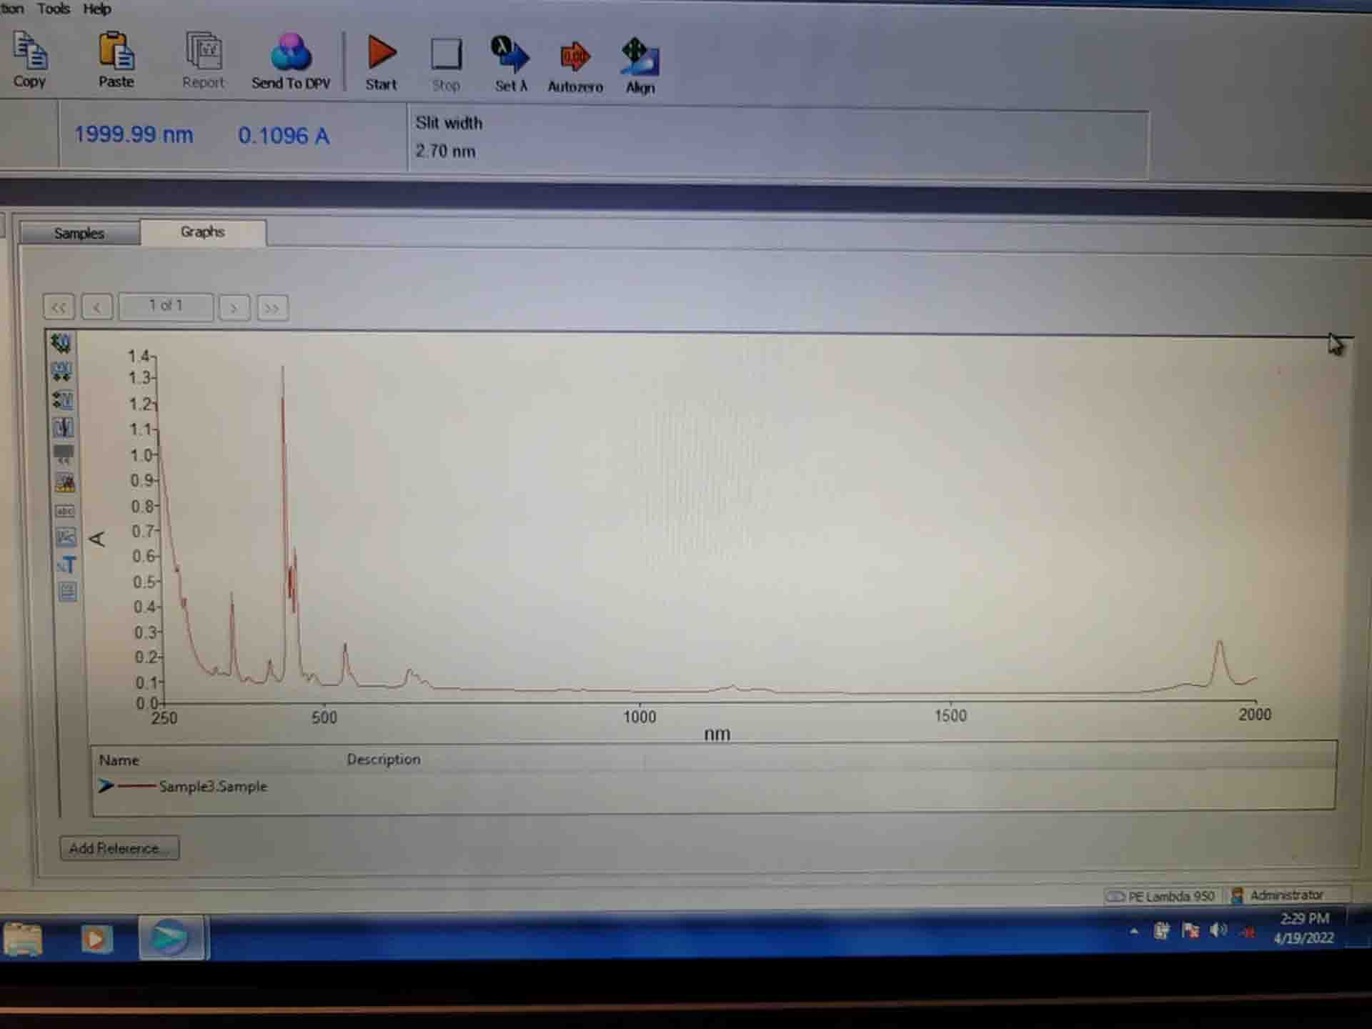Click the first page navigation arrow
This screenshot has width=1372, height=1029.
click(x=59, y=308)
